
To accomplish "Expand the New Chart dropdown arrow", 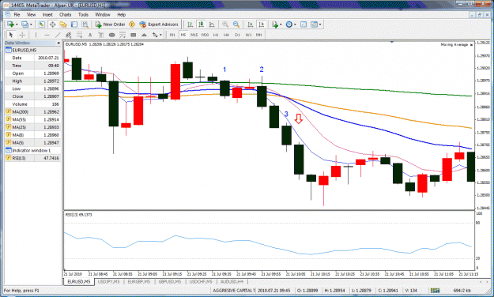I will pos(17,24).
